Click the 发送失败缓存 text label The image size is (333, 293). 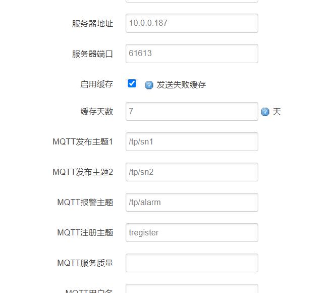tap(181, 85)
